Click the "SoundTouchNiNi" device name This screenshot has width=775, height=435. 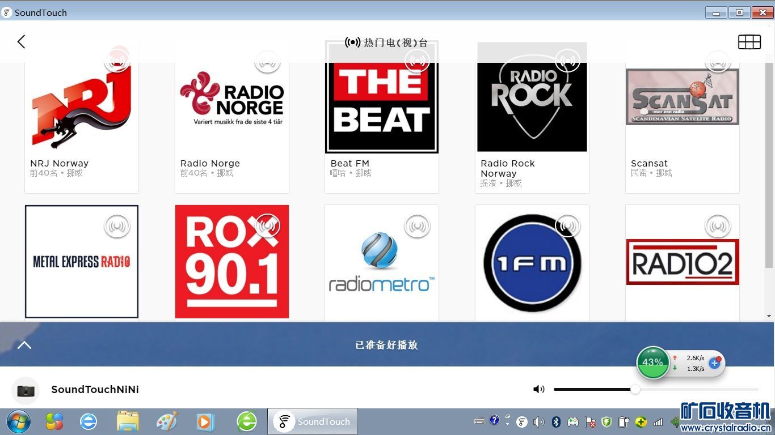pos(95,390)
